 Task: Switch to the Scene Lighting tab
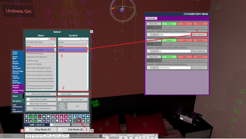click(18, 77)
